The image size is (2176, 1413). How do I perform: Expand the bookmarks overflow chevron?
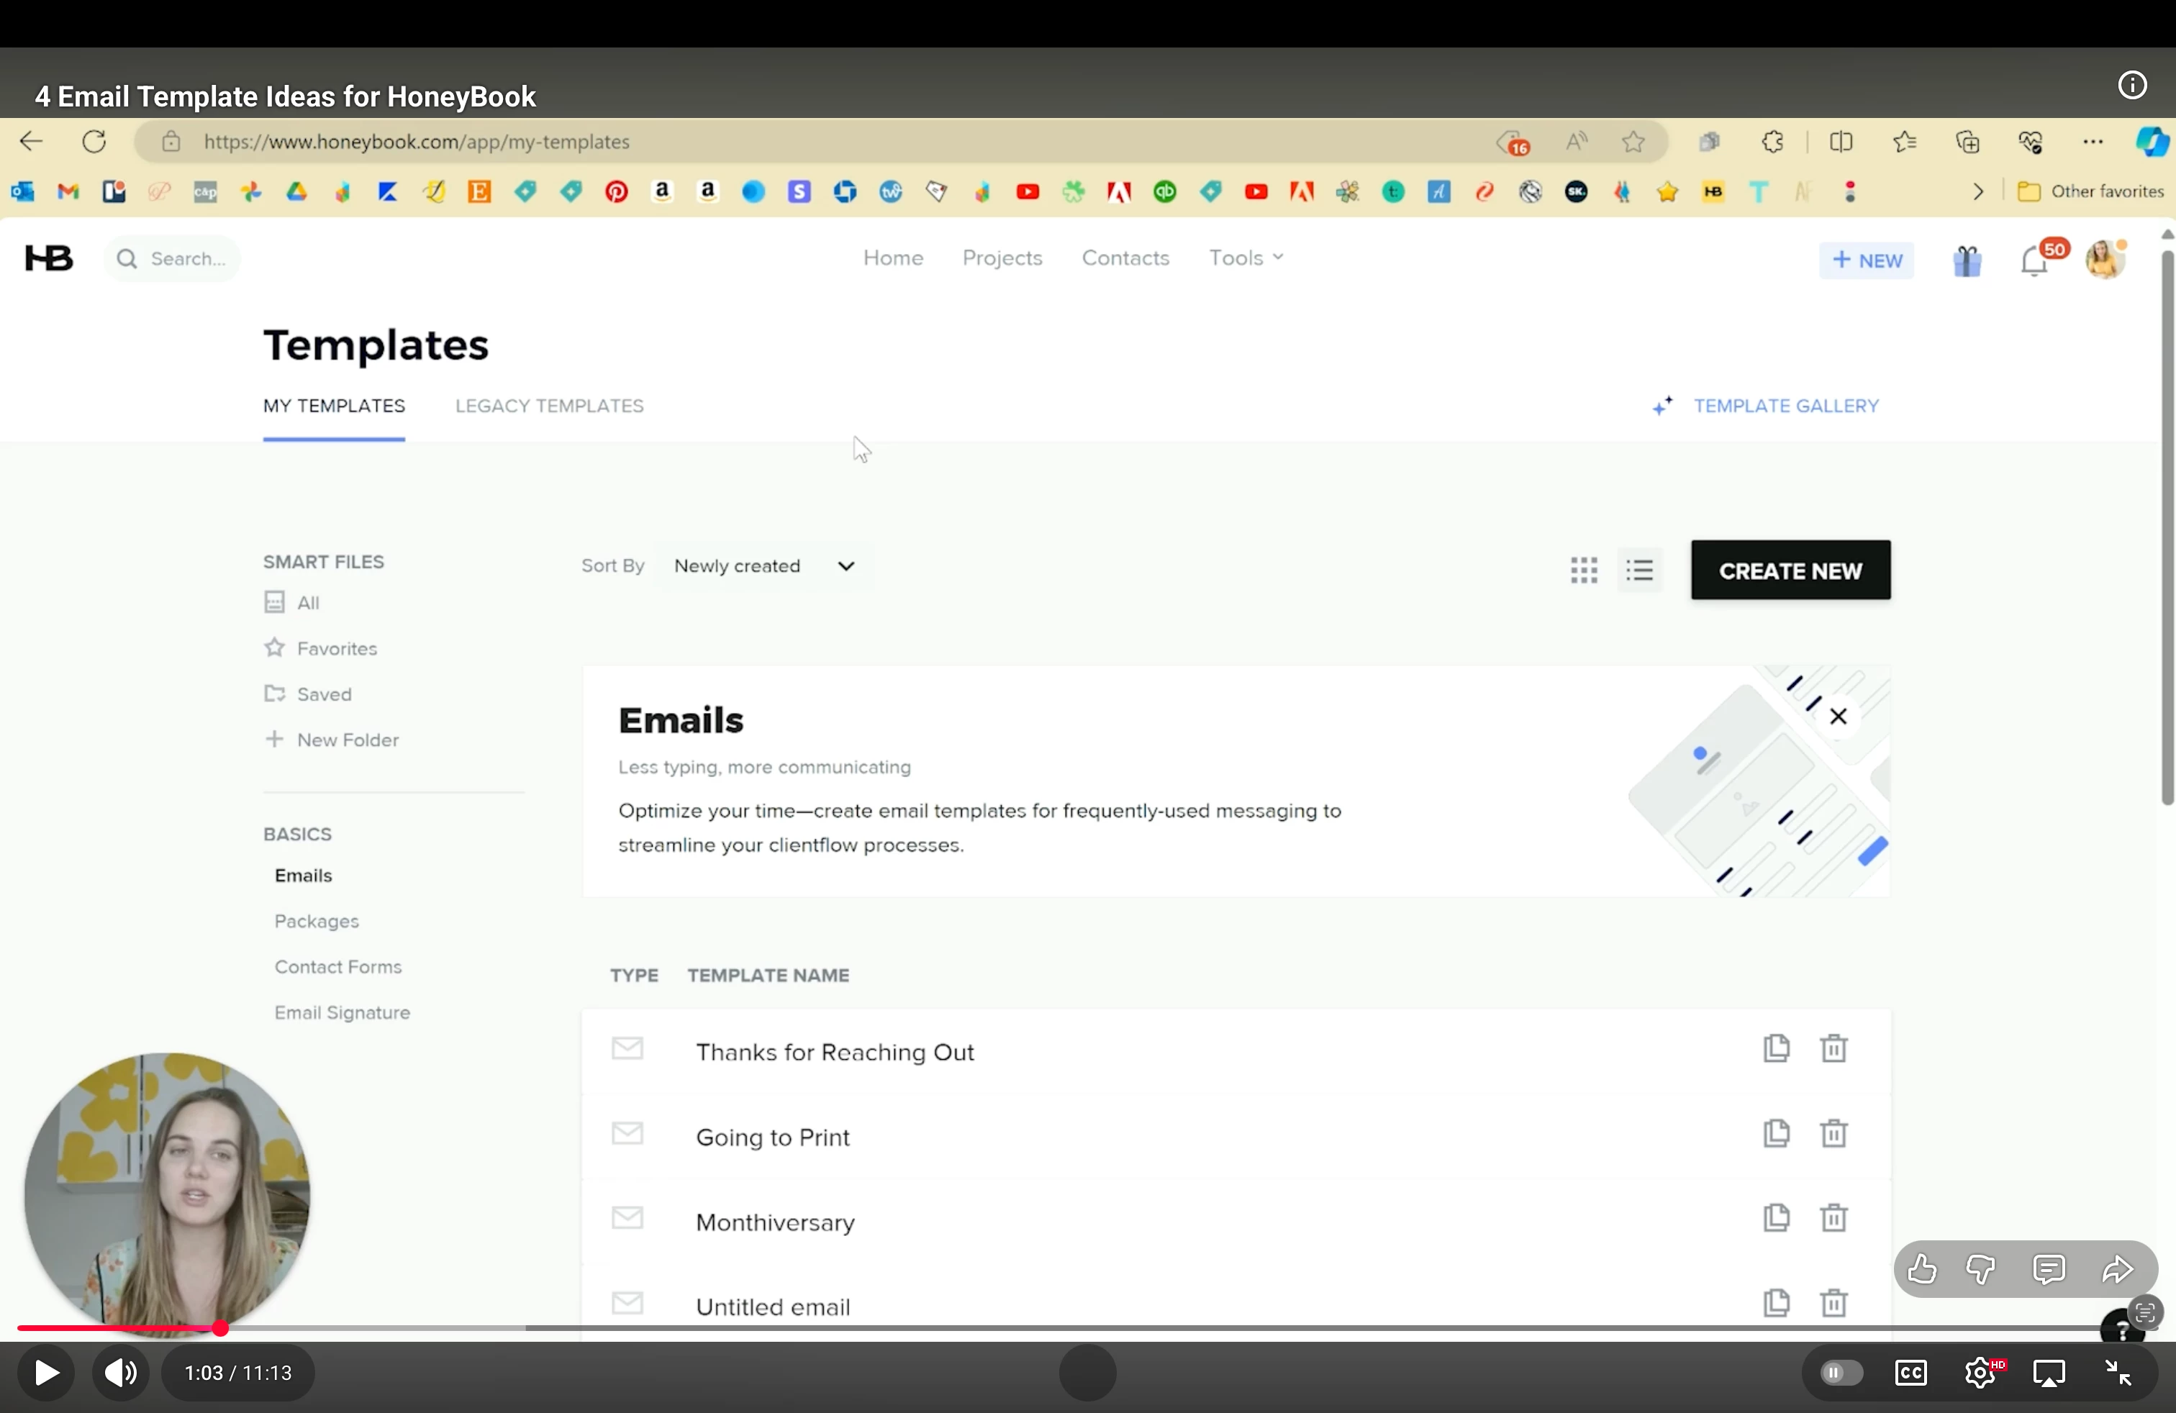(x=1977, y=192)
